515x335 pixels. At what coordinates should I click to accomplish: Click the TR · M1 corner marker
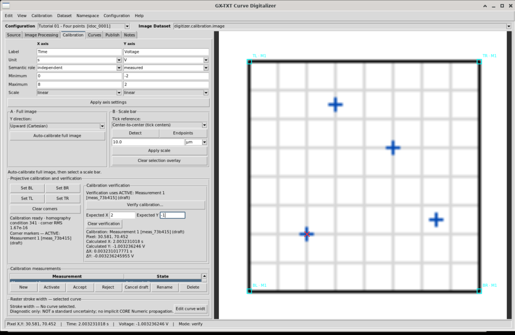[x=479, y=62]
